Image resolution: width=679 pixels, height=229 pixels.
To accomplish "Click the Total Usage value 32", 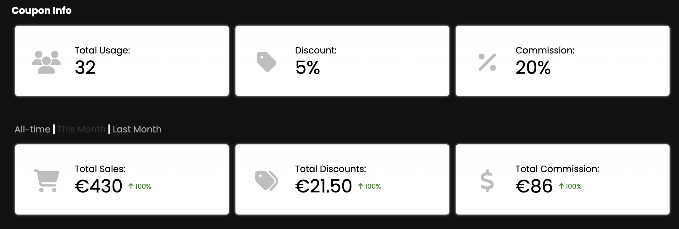I will point(85,68).
